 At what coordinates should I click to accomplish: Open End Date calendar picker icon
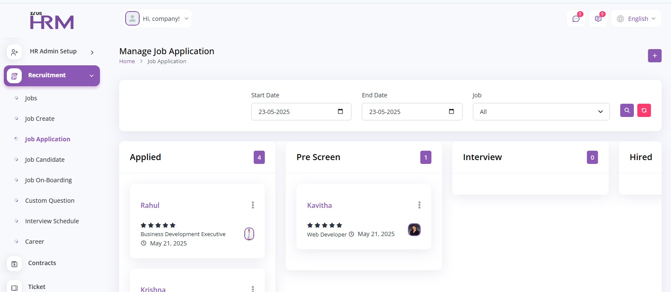(x=451, y=112)
